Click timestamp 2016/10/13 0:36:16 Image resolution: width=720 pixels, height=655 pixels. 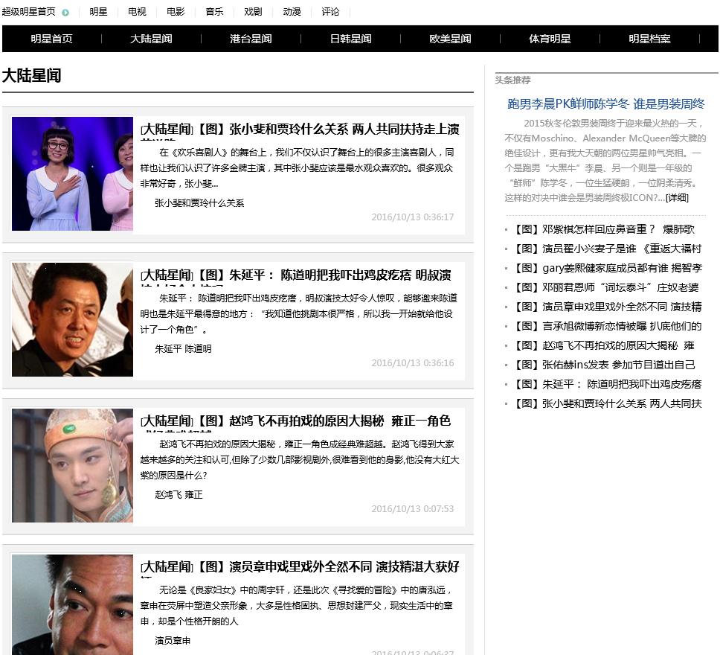(412, 362)
